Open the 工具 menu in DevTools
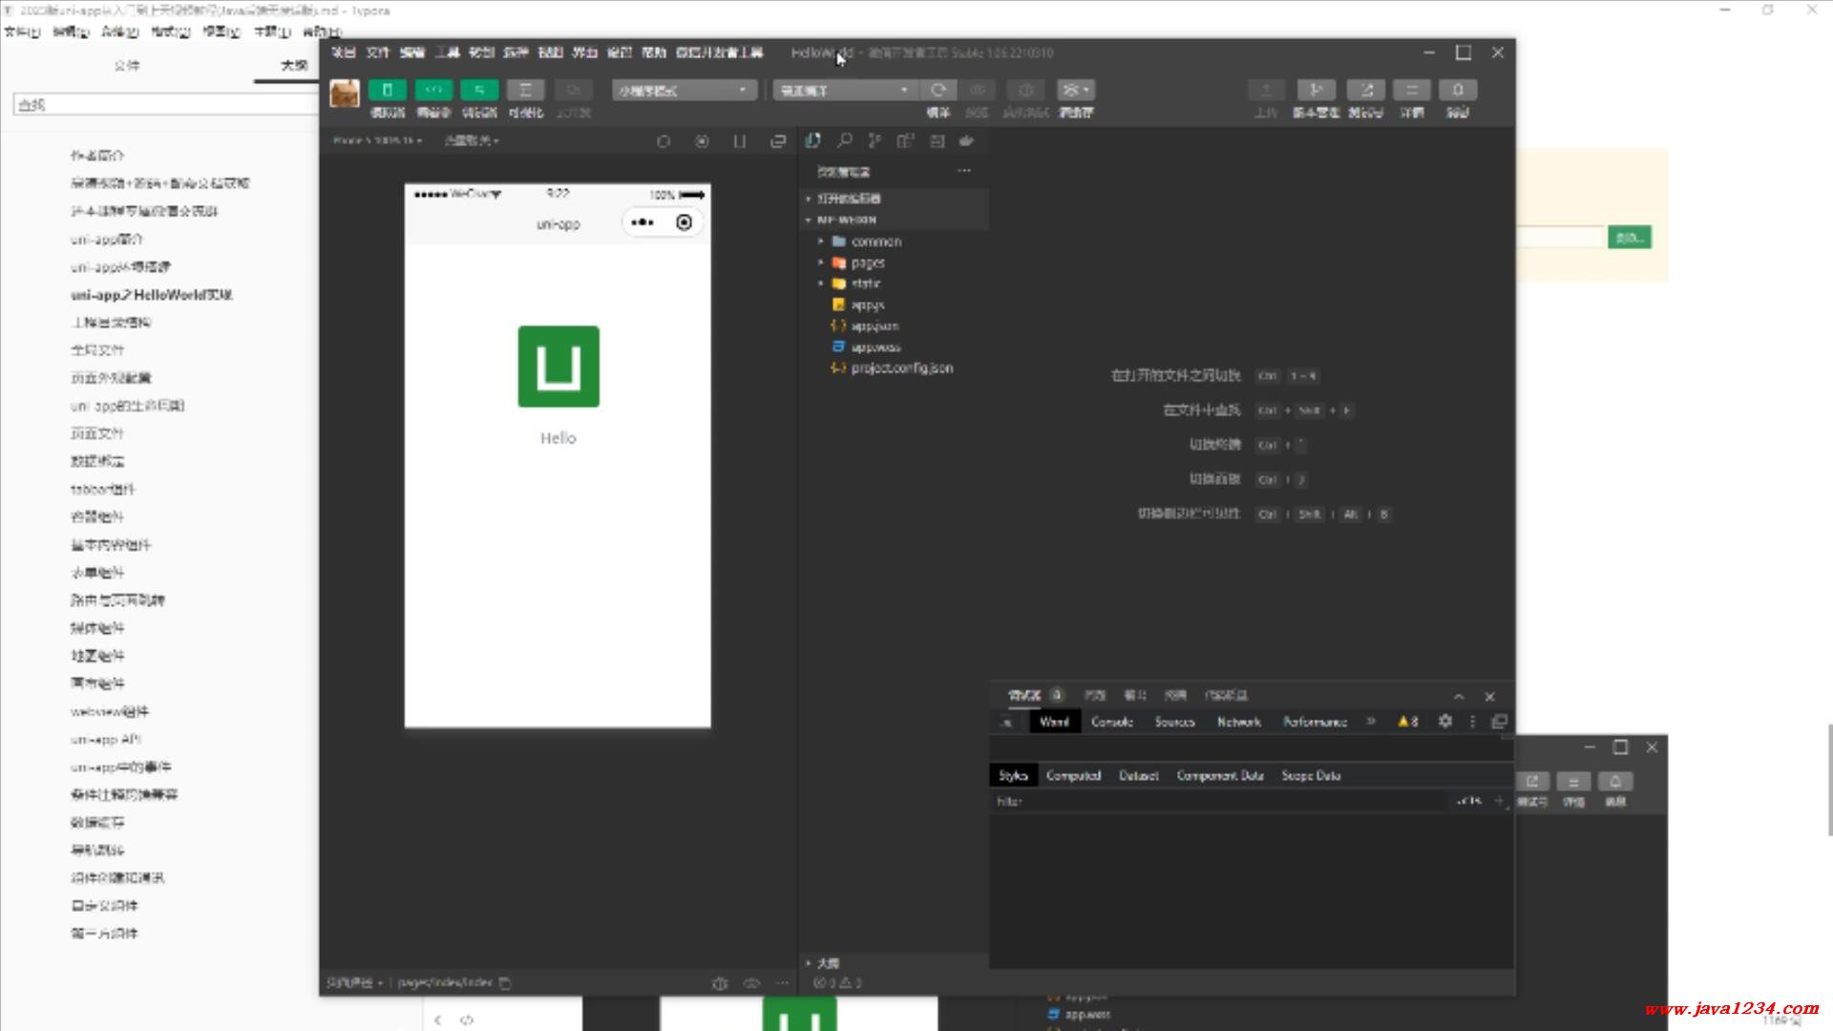This screenshot has width=1833, height=1031. click(447, 53)
